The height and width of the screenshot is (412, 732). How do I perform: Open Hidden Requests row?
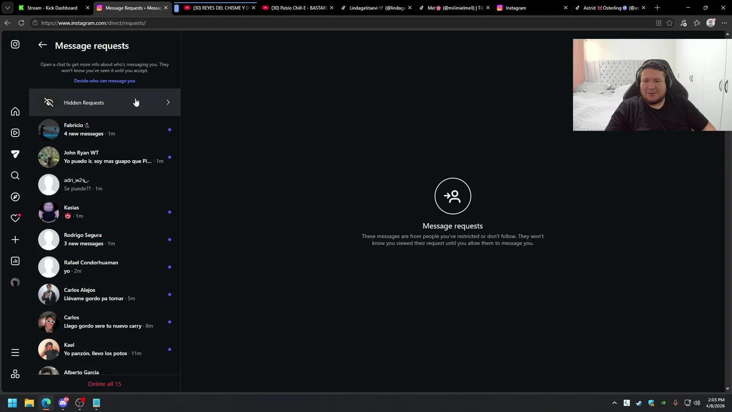pyautogui.click(x=105, y=102)
